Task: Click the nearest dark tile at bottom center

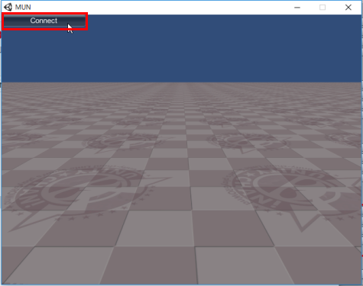Action: coord(149,265)
